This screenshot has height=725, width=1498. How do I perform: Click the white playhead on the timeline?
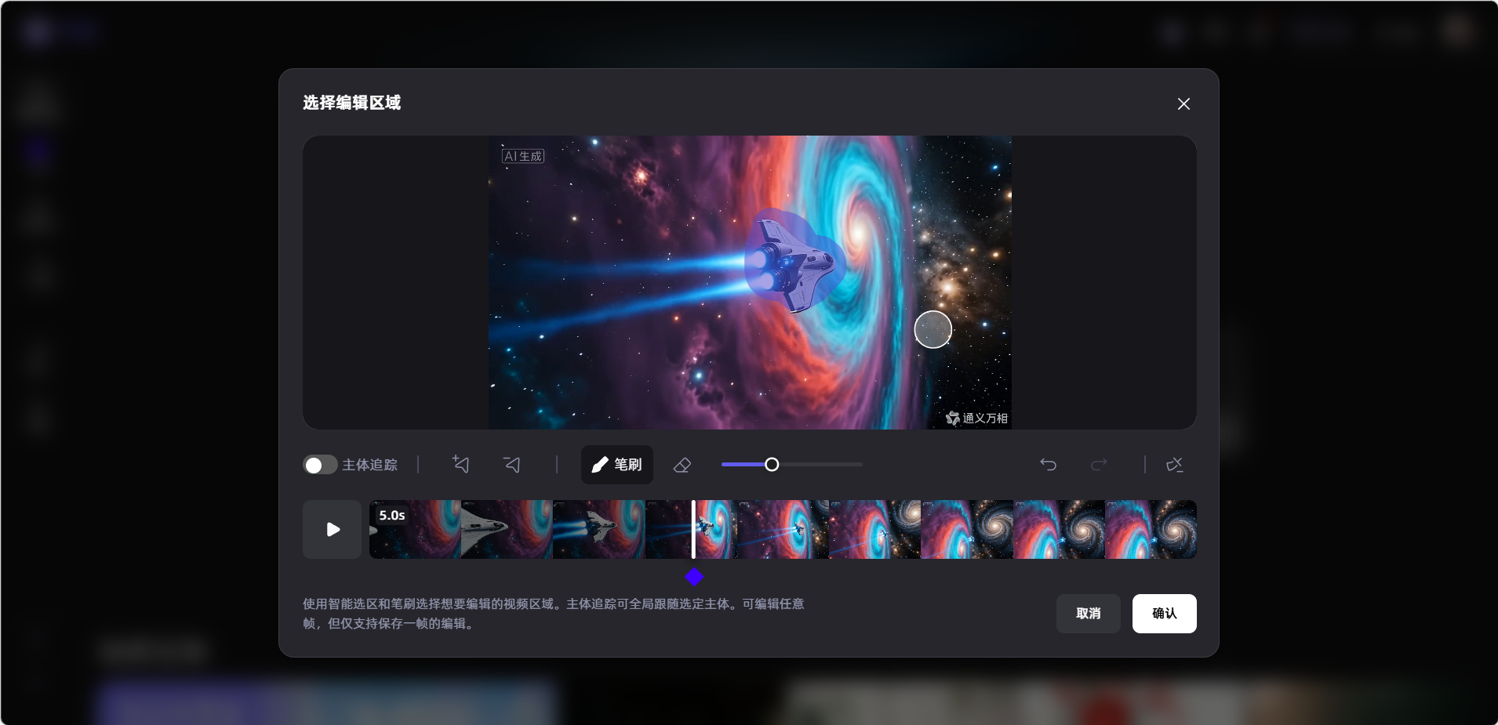click(x=693, y=530)
